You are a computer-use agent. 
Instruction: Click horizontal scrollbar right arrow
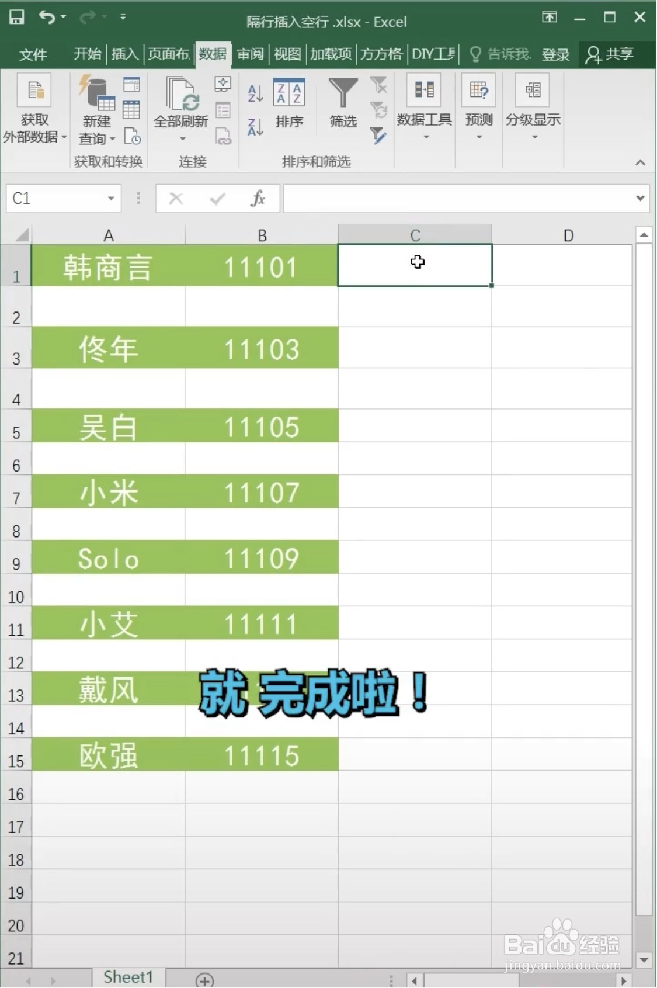point(624,980)
